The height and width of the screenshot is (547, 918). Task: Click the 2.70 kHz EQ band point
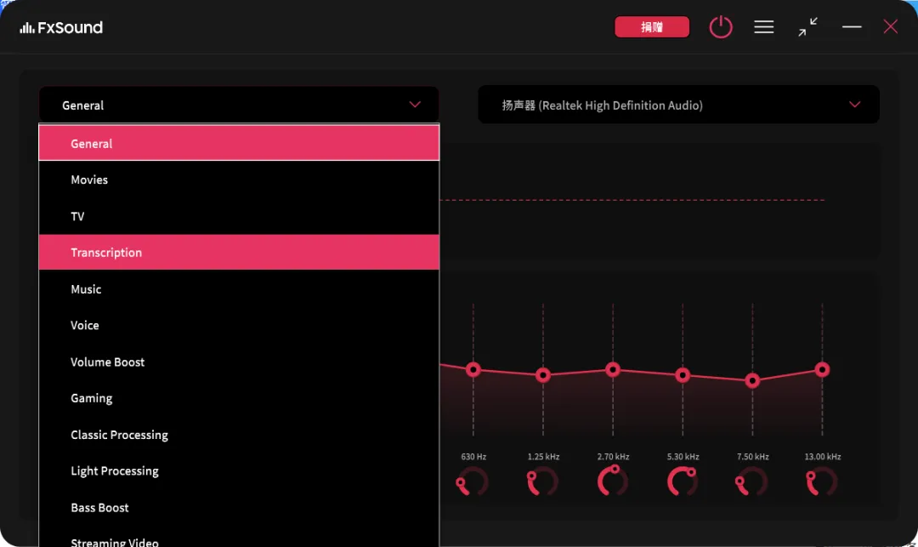pos(612,369)
